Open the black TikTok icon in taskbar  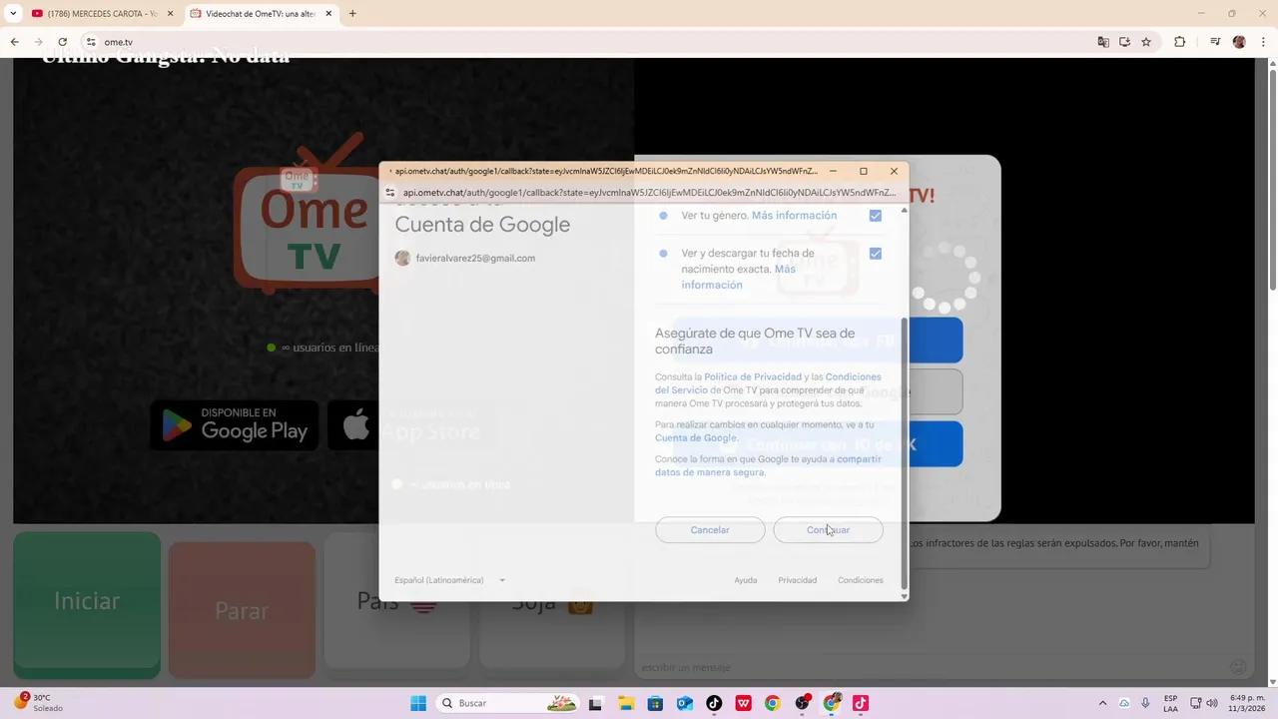point(714,703)
